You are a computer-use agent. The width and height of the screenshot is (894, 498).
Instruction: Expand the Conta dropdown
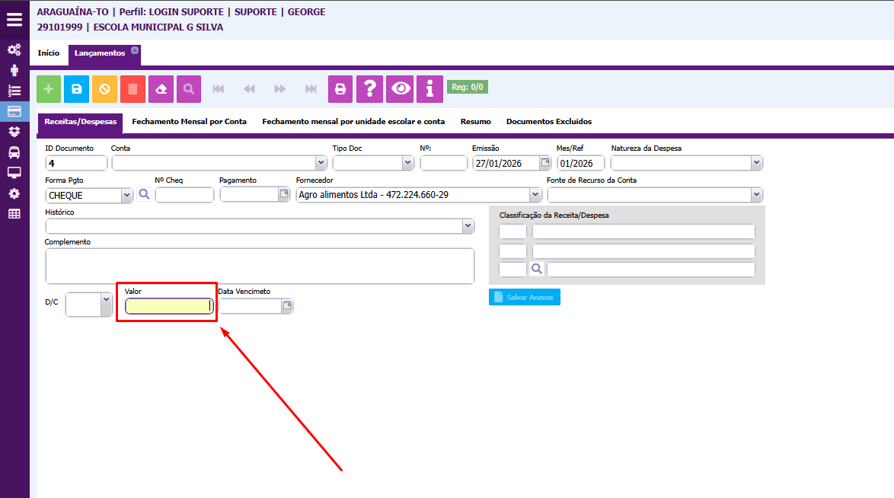(321, 163)
